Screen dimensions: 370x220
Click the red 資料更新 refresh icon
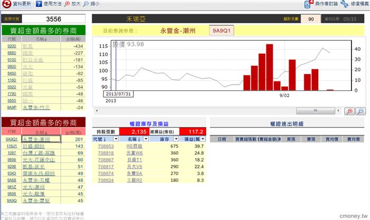(x=6, y=4)
